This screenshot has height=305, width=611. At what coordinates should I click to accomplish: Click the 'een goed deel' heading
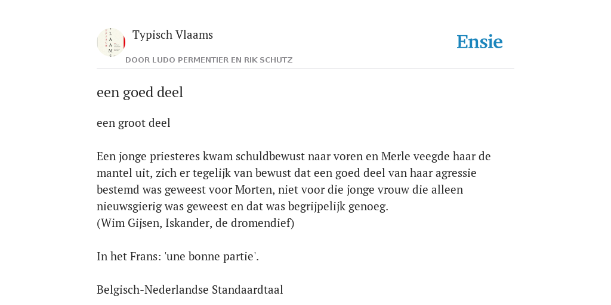pos(140,92)
